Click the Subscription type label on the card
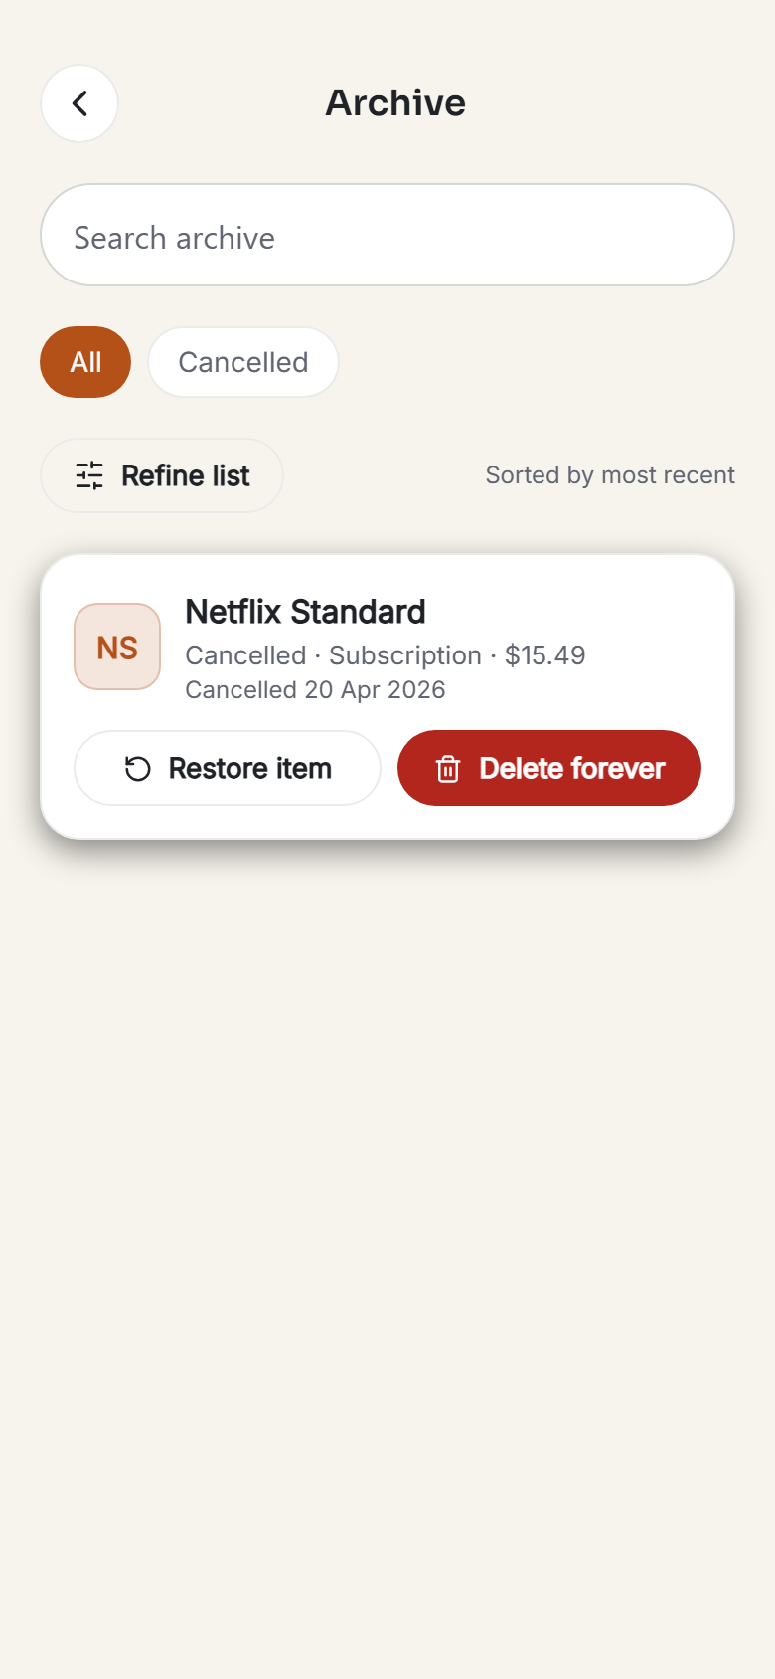The width and height of the screenshot is (775, 1679). (x=405, y=655)
